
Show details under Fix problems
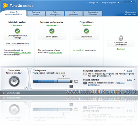click(86, 37)
